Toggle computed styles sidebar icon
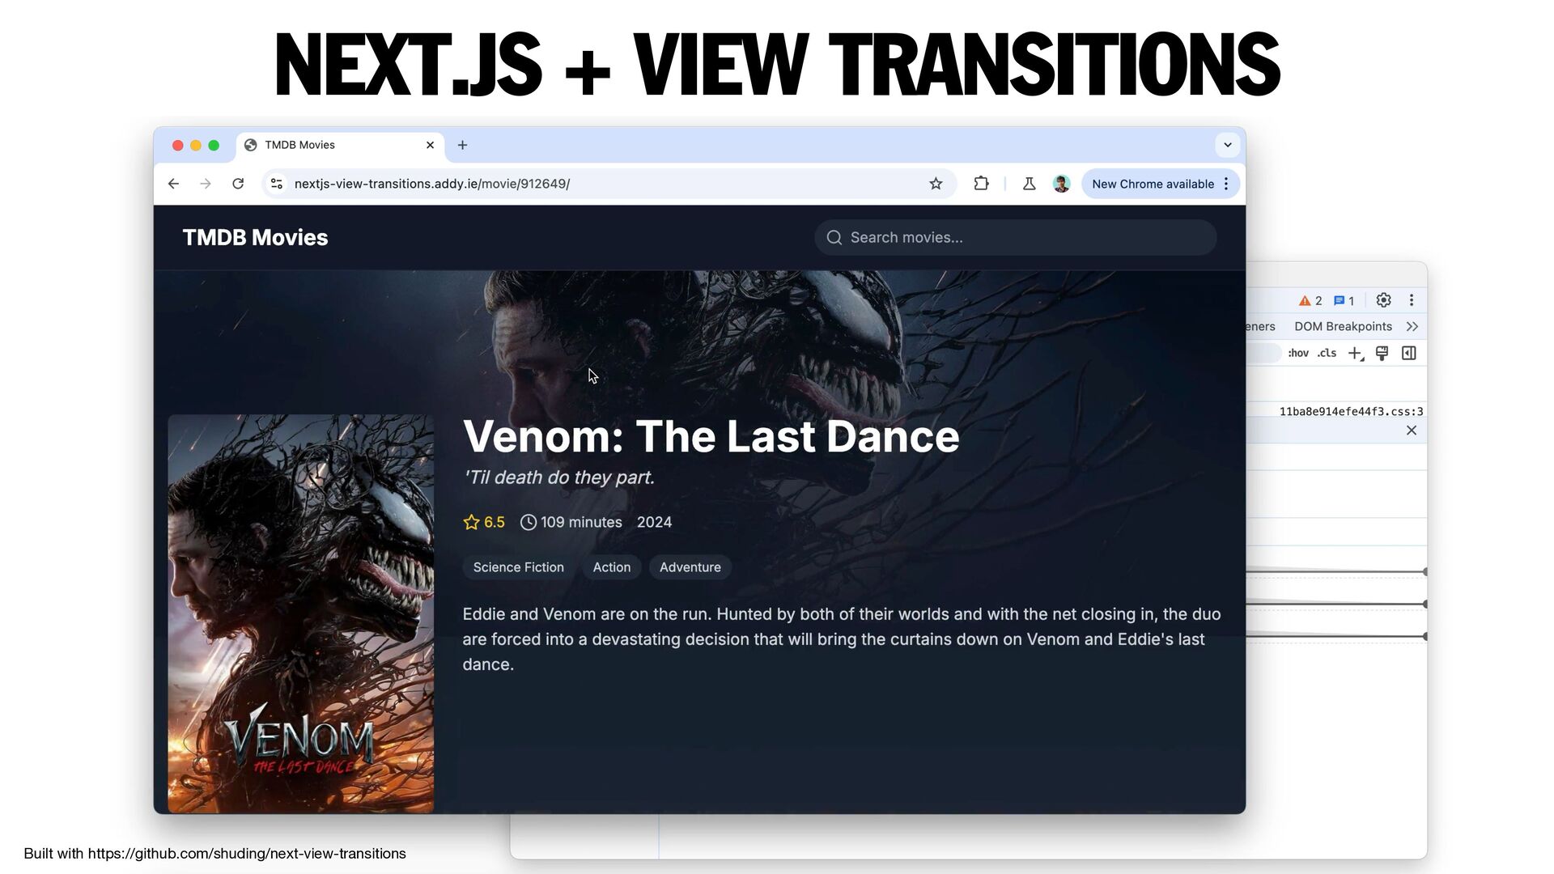The height and width of the screenshot is (874, 1554). click(1409, 353)
